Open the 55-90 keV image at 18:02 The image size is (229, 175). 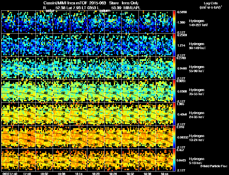coord(44,68)
